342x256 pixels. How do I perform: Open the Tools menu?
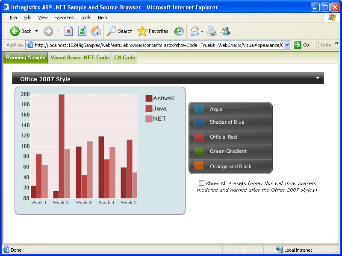click(x=85, y=17)
